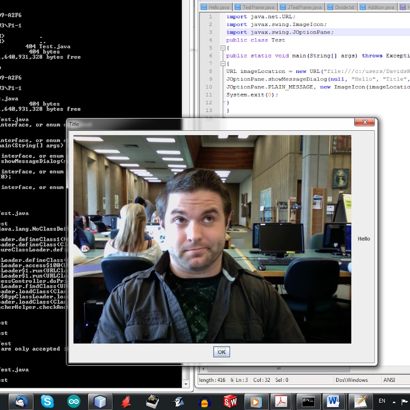Open the Addition.java tab
Viewport: 410px width, 410px height.
pyautogui.click(x=378, y=7)
